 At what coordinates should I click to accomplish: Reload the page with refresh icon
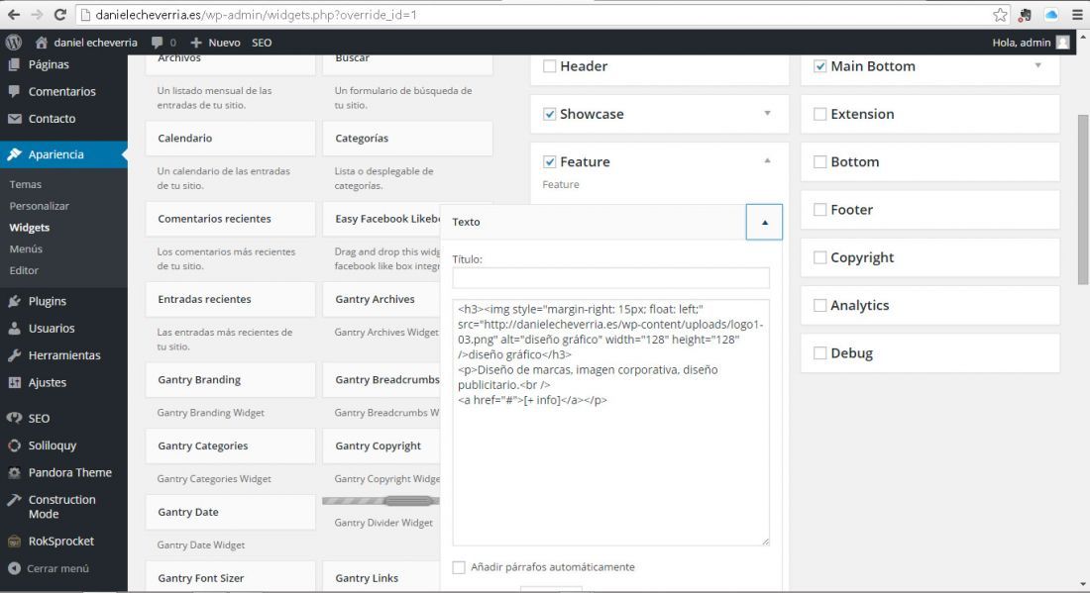tap(60, 15)
